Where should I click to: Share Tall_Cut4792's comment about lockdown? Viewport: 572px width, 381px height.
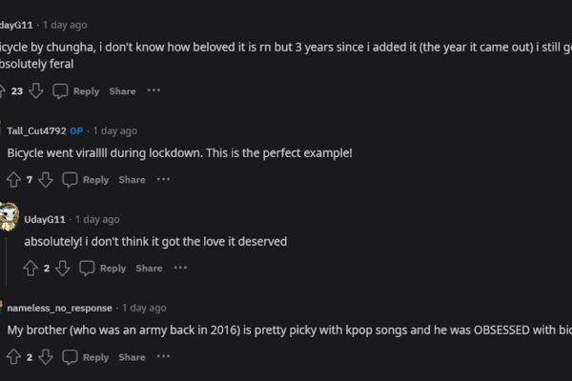pos(132,180)
